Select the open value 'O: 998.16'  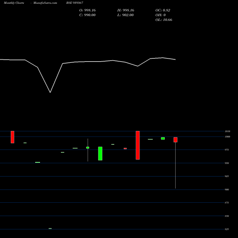click(x=88, y=10)
